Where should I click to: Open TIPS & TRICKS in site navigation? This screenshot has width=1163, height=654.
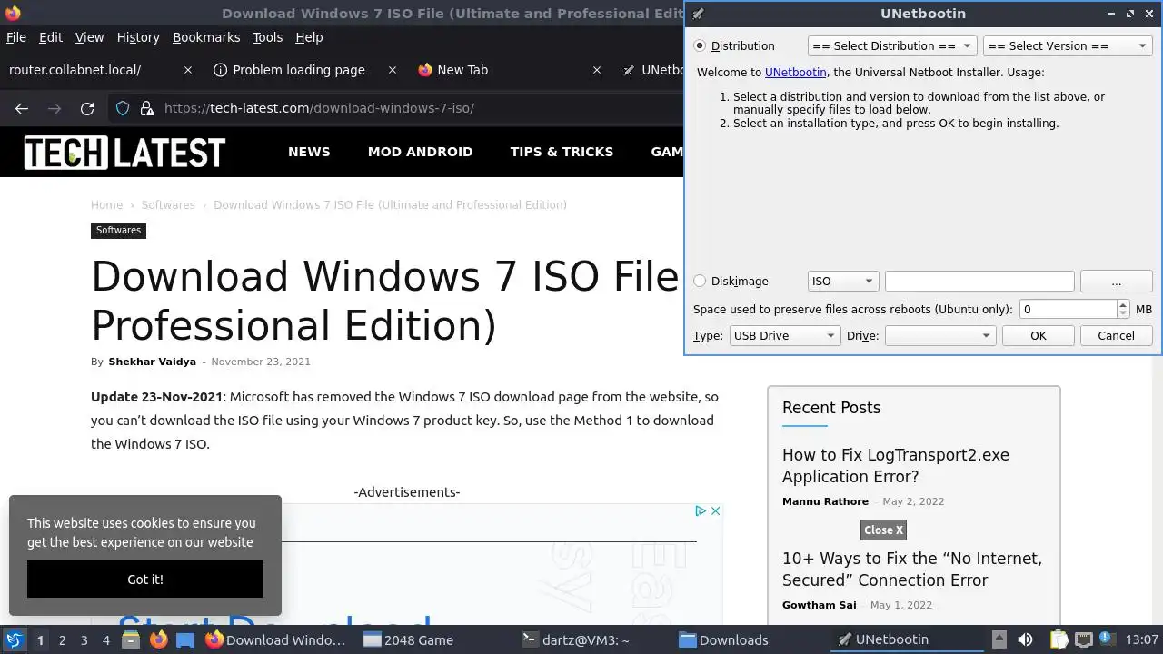click(562, 152)
